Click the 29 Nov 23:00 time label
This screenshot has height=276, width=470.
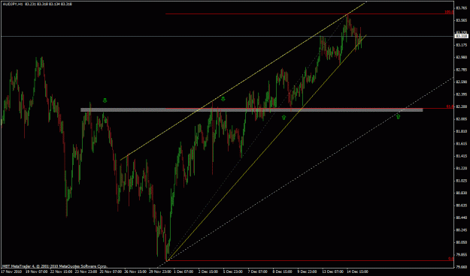pos(160,271)
